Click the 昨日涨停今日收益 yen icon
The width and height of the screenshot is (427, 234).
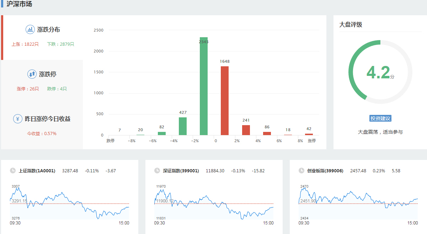[18, 119]
